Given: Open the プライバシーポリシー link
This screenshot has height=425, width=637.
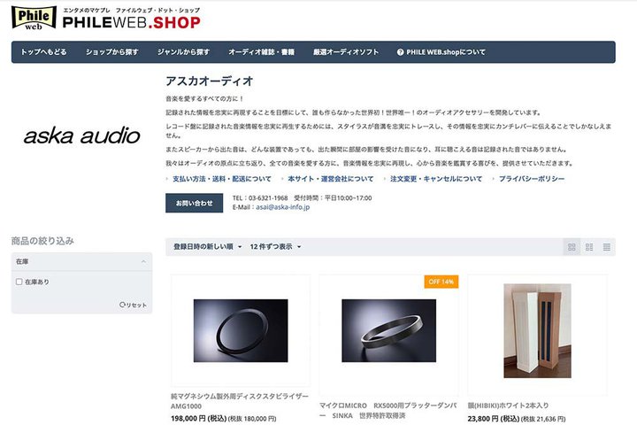Looking at the screenshot, I should tap(532, 179).
